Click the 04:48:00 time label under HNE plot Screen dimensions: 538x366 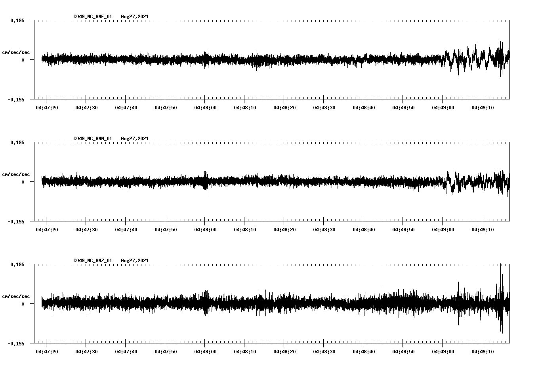point(205,107)
